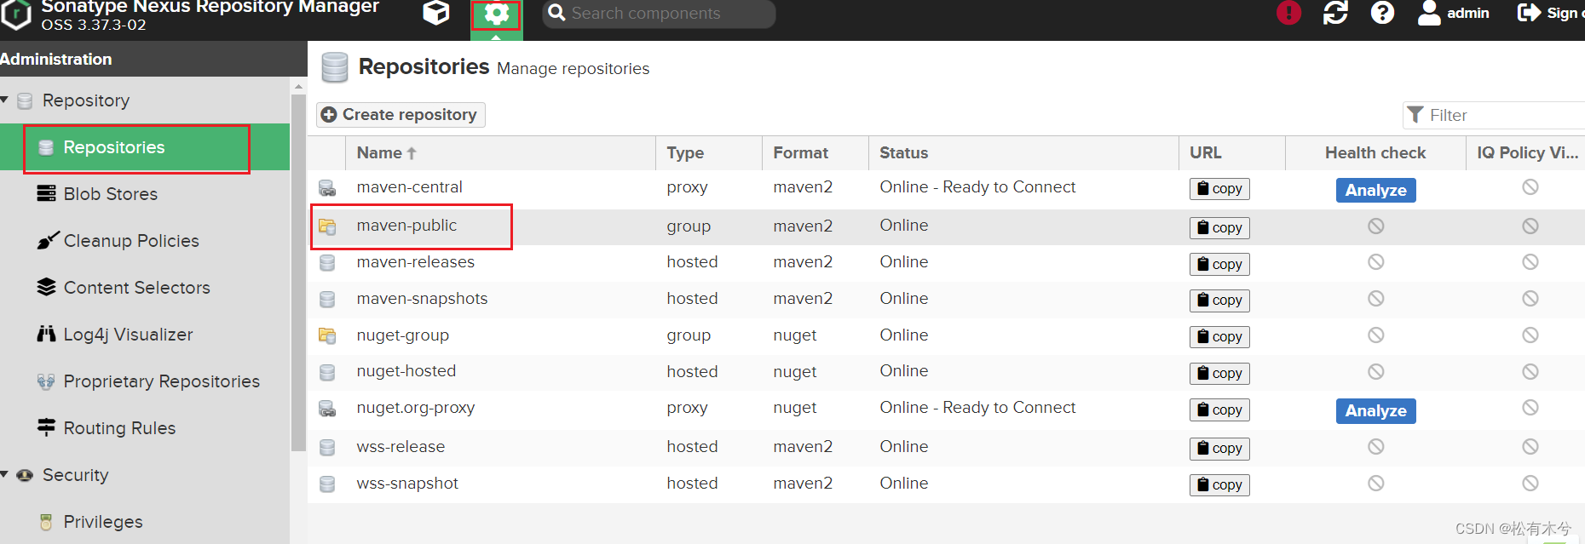
Task: Open the wss-snapshot repository name
Action: click(x=407, y=484)
